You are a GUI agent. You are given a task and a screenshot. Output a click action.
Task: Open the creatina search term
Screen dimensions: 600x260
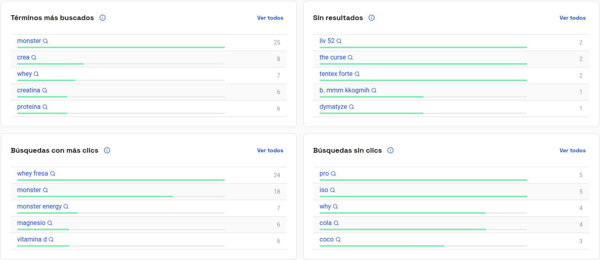pos(29,90)
